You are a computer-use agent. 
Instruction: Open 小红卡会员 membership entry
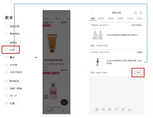tap(13, 72)
